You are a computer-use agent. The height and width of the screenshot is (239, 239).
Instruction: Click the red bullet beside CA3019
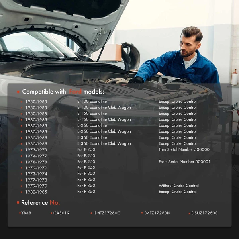point(51,213)
